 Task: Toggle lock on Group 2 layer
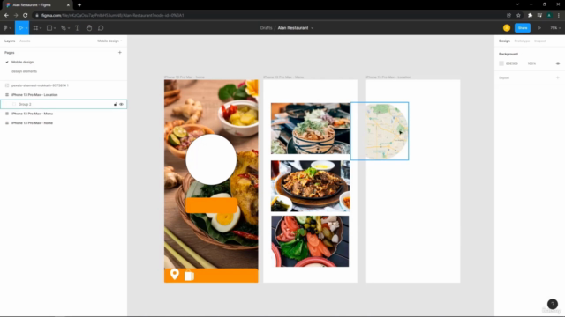[x=116, y=104]
